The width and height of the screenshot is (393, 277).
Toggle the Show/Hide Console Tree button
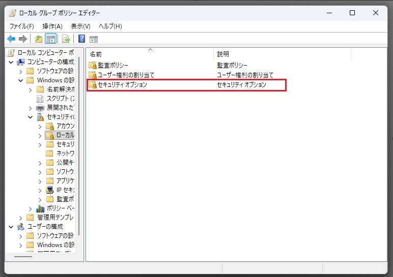[x=51, y=39]
